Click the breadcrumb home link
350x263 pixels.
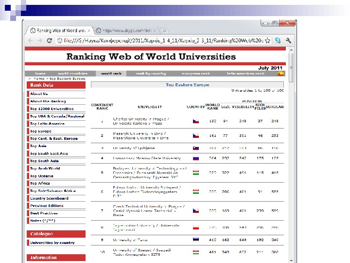tap(39, 79)
